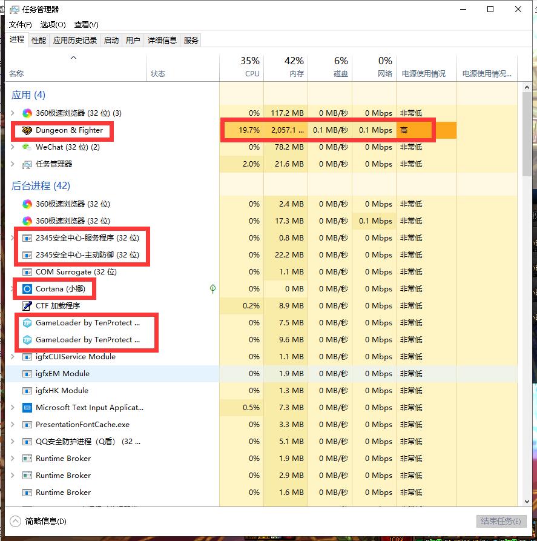Image resolution: width=537 pixels, height=541 pixels.
Task: Click Microsoft Text Input Application icon
Action: pyautogui.click(x=27, y=408)
